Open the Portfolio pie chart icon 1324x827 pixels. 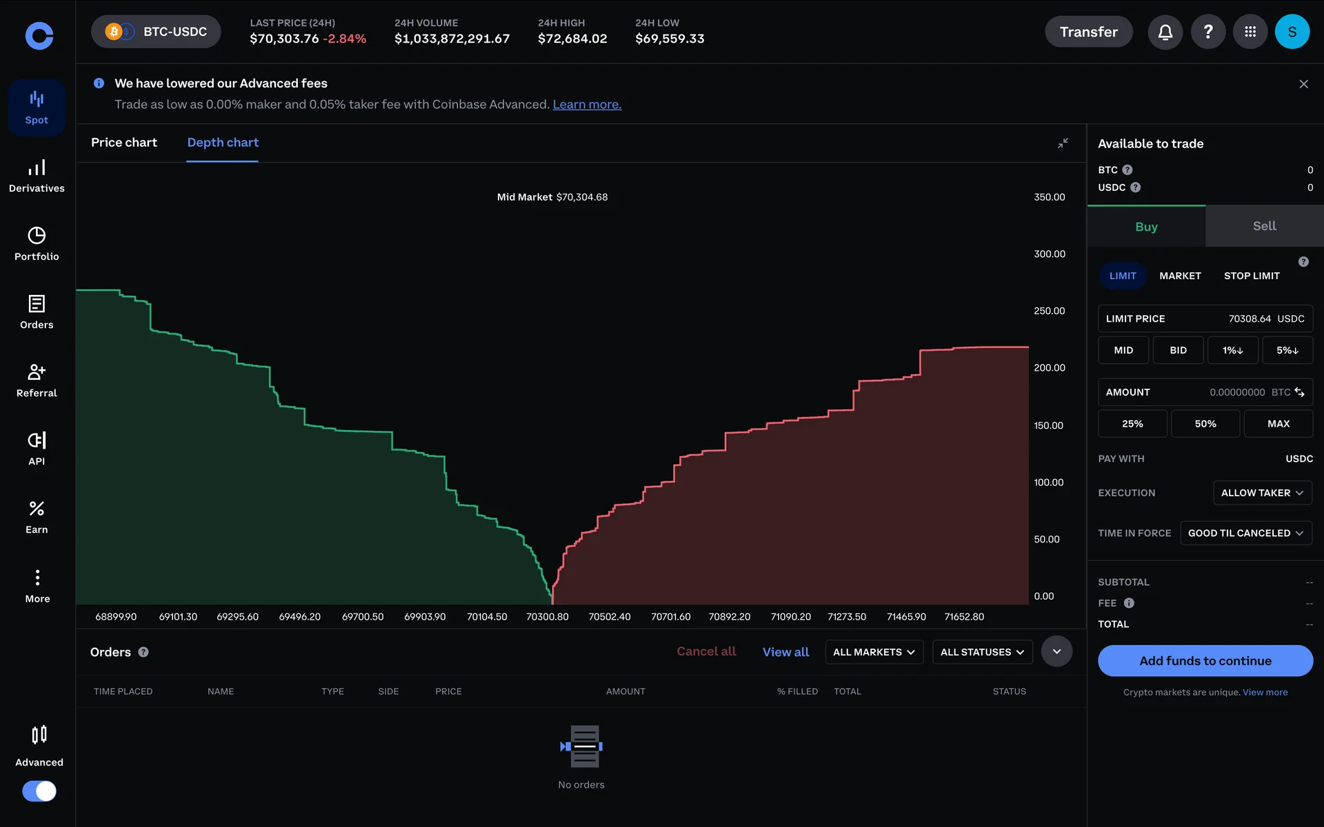(37, 236)
